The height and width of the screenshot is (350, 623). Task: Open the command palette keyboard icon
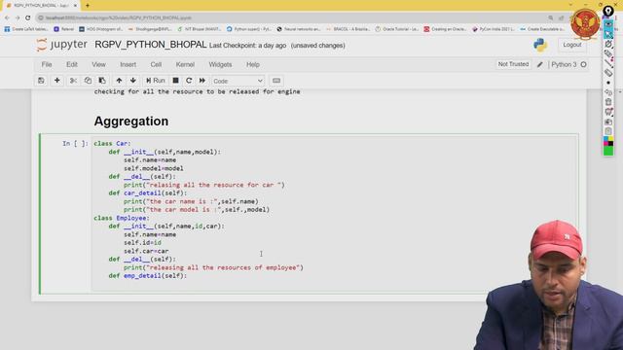point(276,81)
